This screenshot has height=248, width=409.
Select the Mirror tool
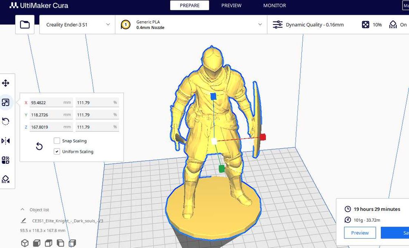[5, 141]
